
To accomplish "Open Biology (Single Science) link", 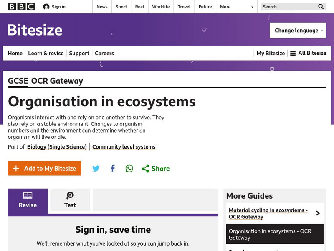I will (57, 147).
